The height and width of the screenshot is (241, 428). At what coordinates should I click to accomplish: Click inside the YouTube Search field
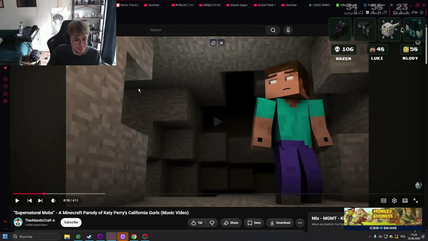click(206, 30)
